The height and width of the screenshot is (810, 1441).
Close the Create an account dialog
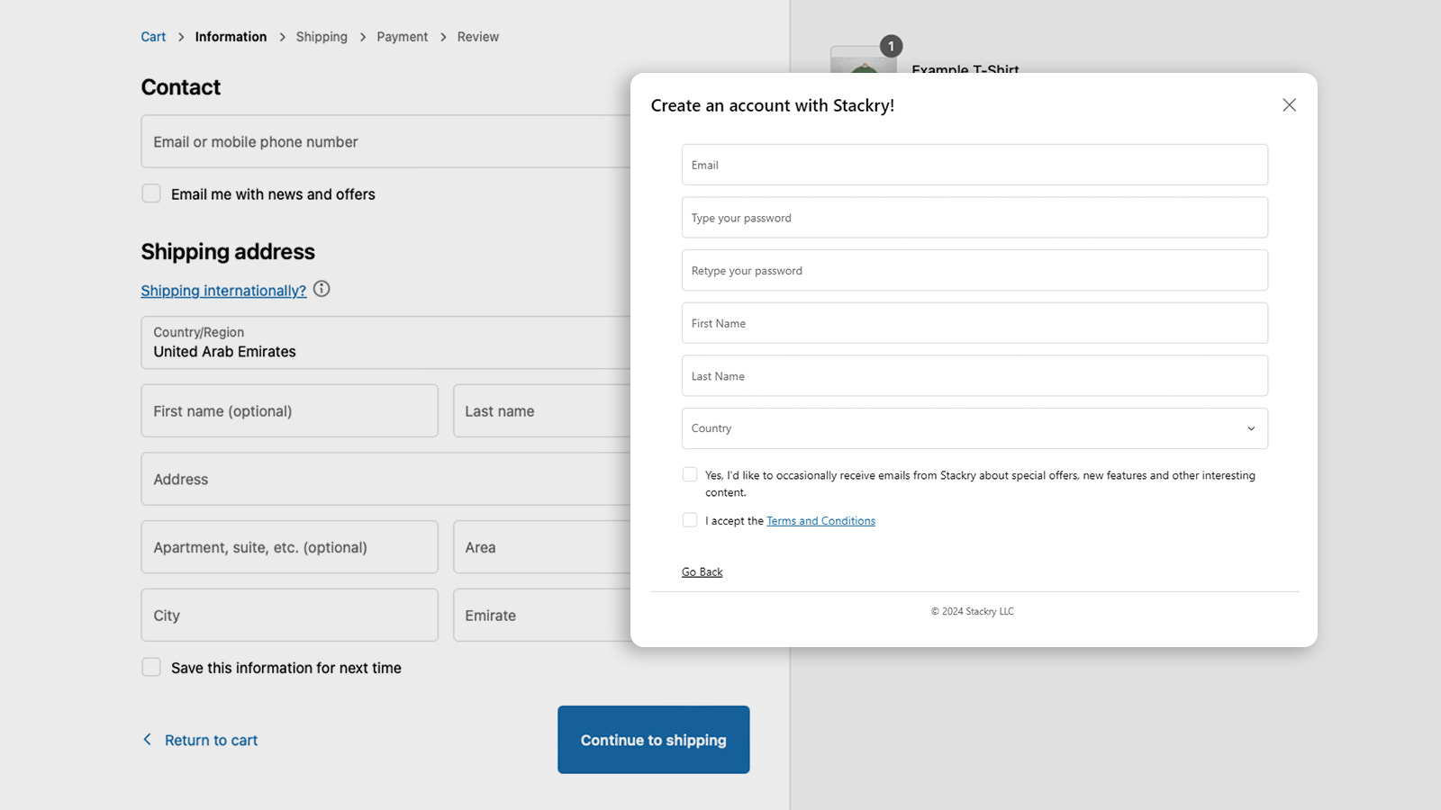[1289, 105]
